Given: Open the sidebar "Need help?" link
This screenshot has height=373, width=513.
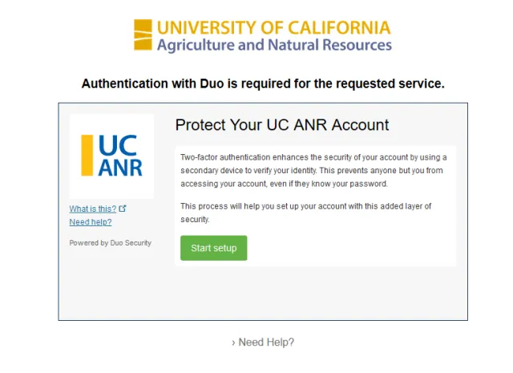Looking at the screenshot, I should click(91, 221).
